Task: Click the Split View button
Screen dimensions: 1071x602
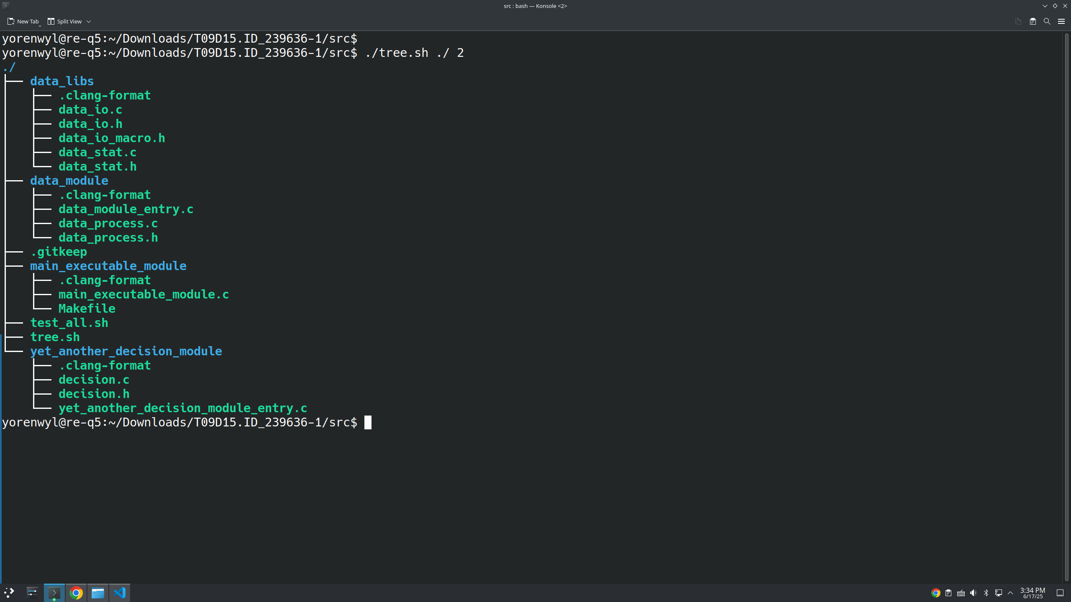Action: coord(65,21)
